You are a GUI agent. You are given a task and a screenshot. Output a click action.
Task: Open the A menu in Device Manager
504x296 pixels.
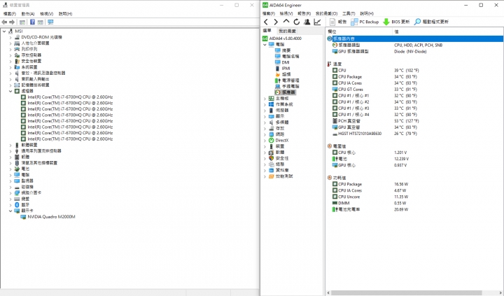(x=27, y=14)
